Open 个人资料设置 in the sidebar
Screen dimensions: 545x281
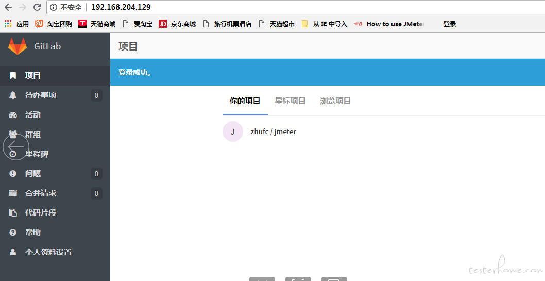55,252
